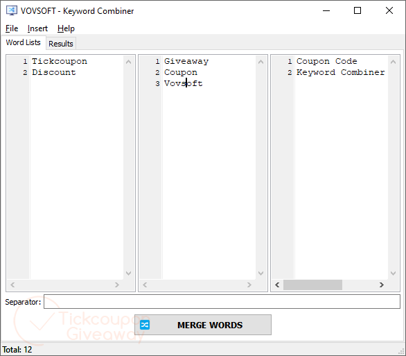Click the 'Tickcoupon' line in first list
This screenshot has width=406, height=356.
click(x=60, y=62)
